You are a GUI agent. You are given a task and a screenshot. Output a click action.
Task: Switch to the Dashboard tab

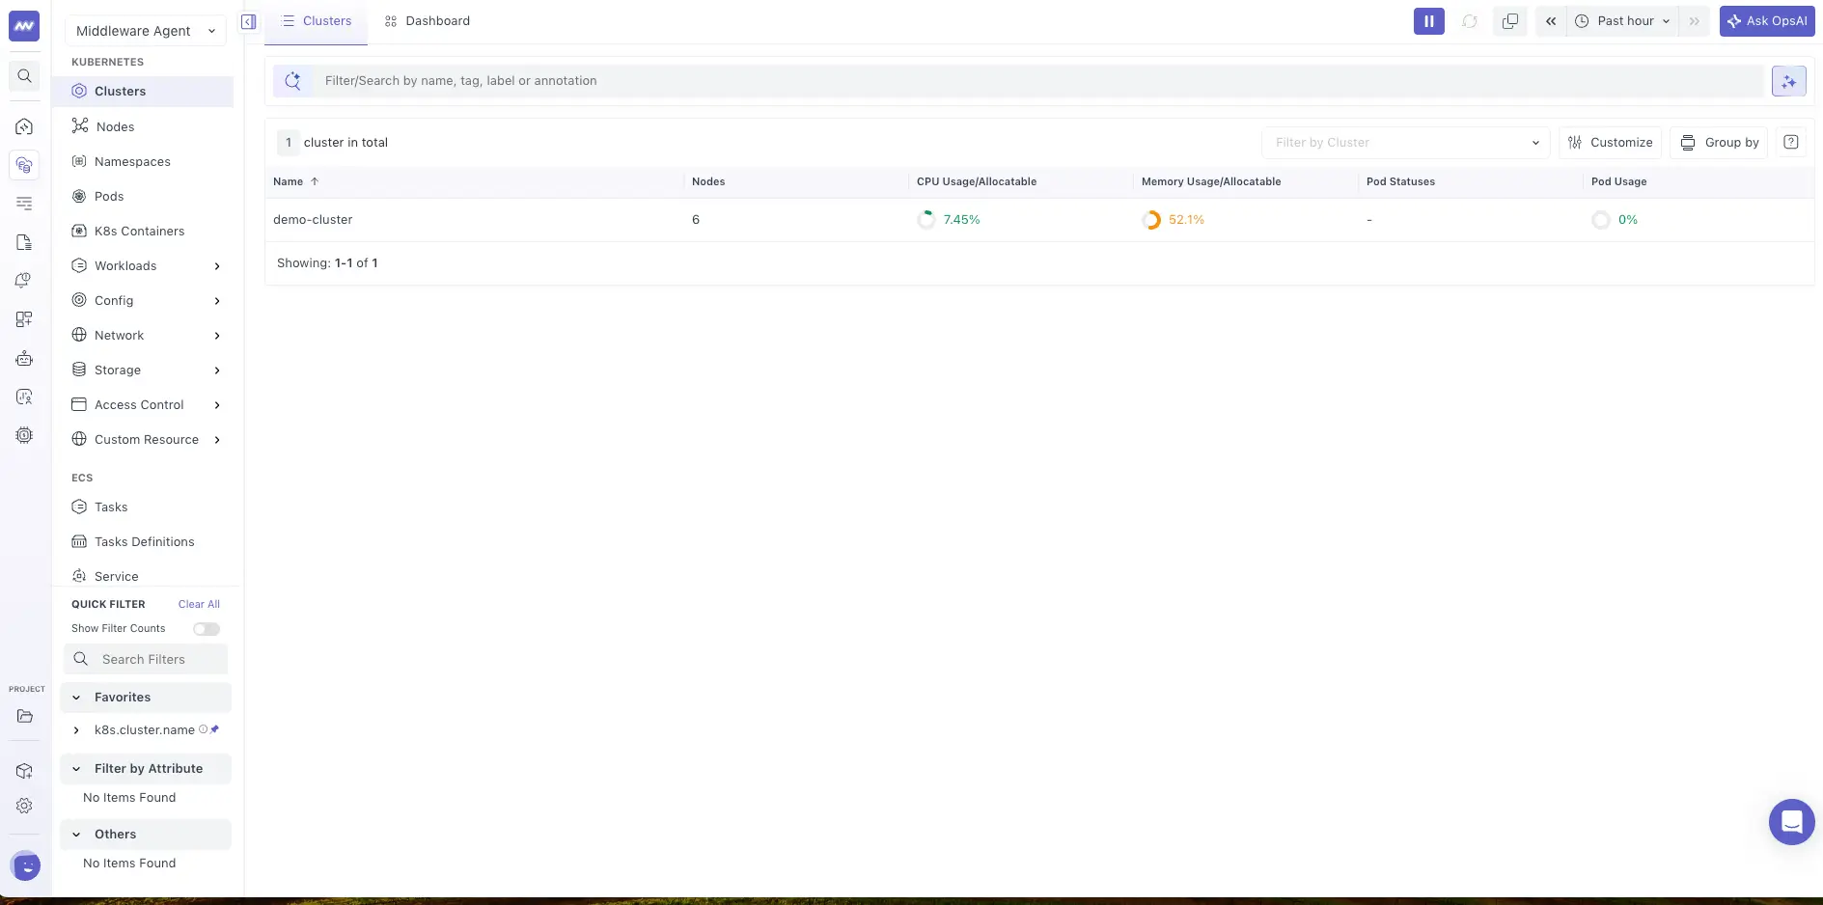click(x=427, y=21)
